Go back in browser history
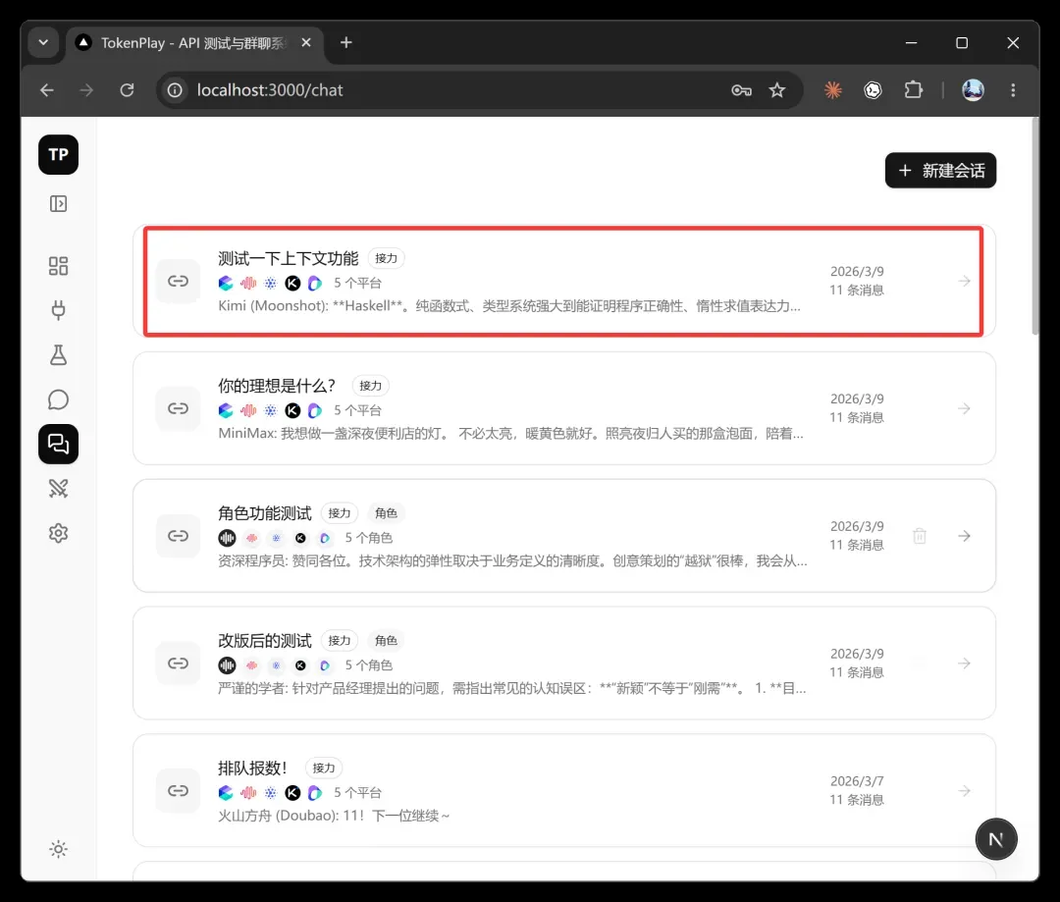This screenshot has width=1060, height=902. [x=47, y=90]
